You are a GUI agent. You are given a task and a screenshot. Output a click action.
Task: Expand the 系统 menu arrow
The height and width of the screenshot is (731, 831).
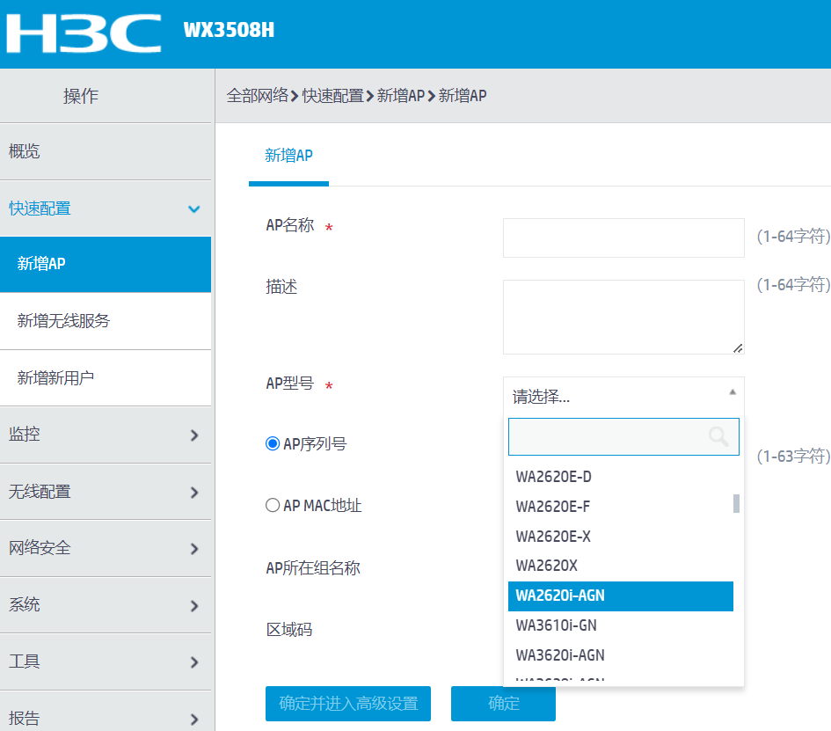[x=194, y=605]
